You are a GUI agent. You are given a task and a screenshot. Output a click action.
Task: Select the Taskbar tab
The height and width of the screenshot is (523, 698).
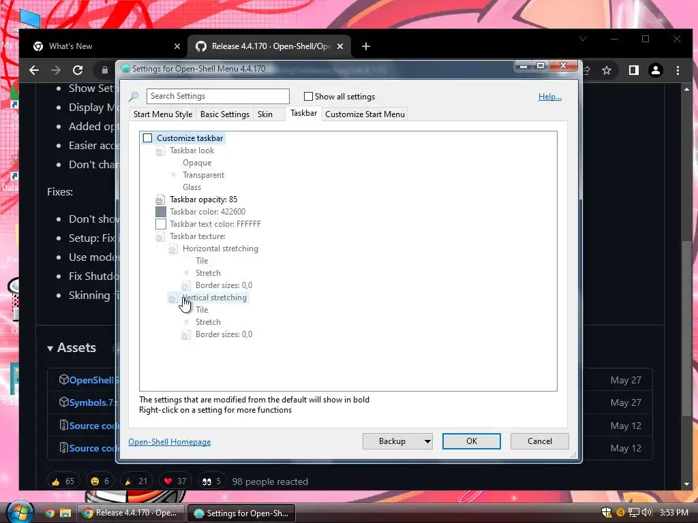(303, 113)
